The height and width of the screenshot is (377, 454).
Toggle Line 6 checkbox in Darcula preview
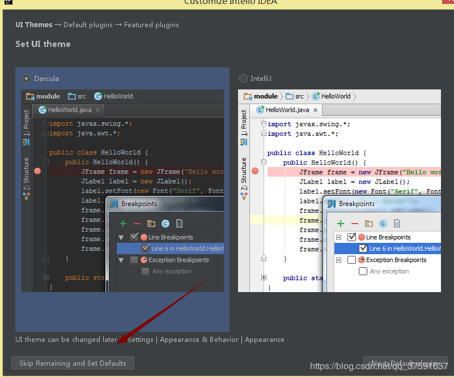[x=145, y=249]
